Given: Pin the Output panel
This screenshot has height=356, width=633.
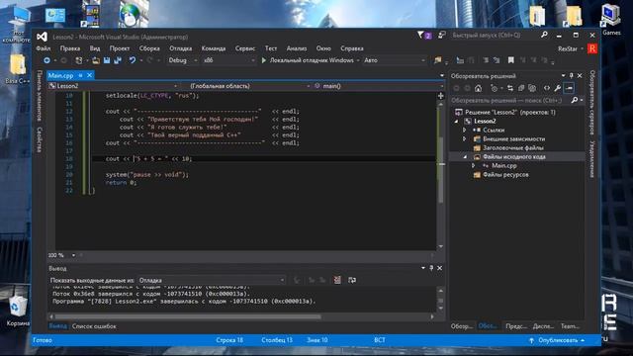Looking at the screenshot, I should pyautogui.click(x=431, y=268).
